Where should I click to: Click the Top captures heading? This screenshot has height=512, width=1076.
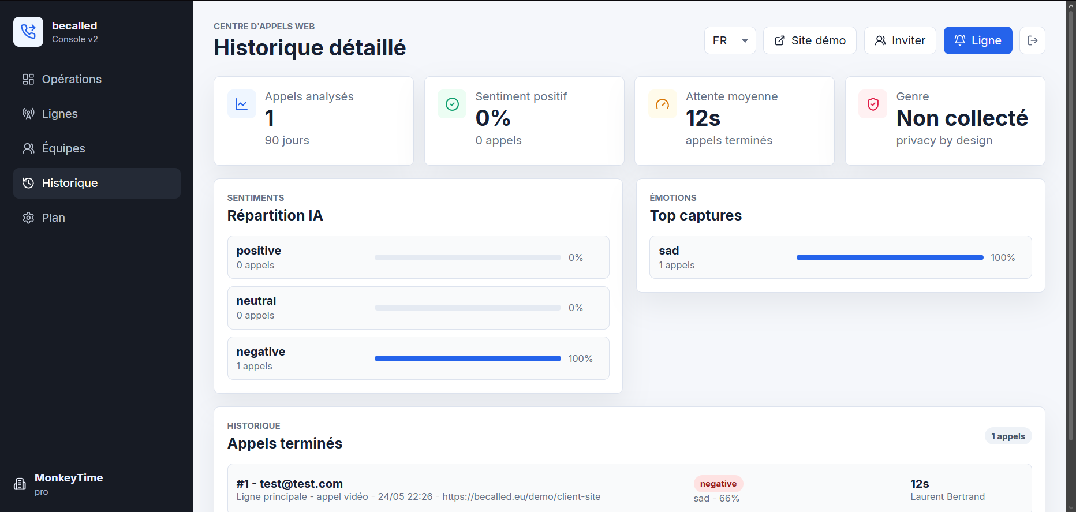[696, 215]
